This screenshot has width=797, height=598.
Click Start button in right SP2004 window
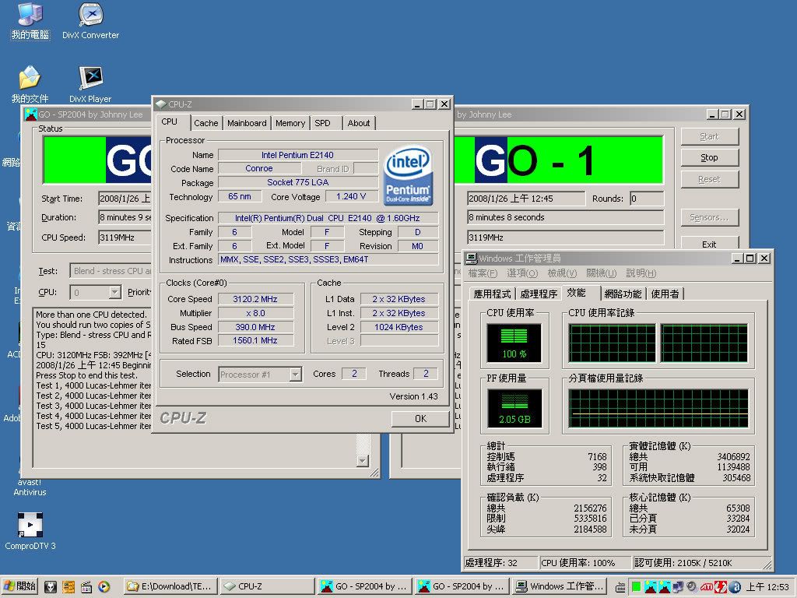709,136
